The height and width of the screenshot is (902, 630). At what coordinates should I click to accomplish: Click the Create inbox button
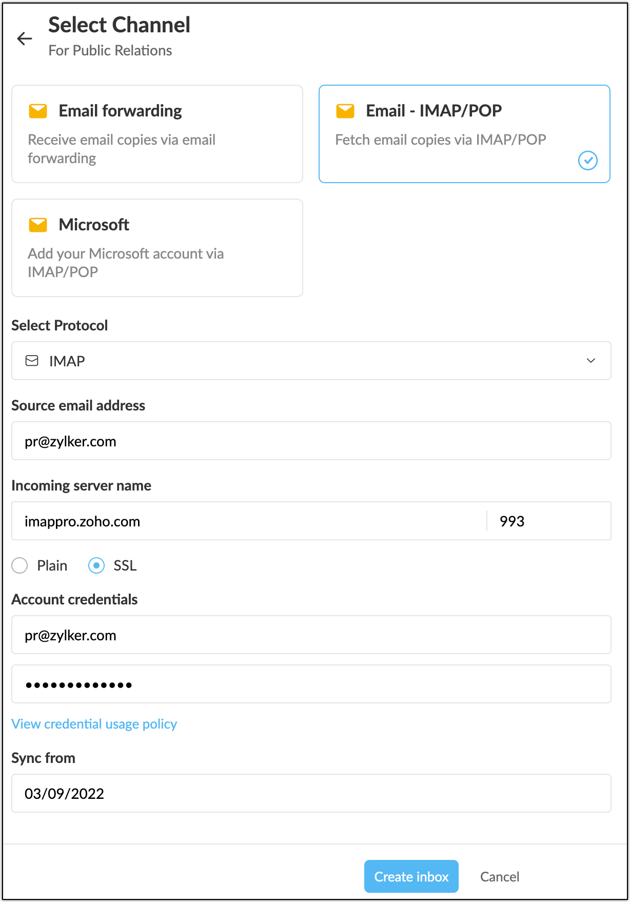tap(411, 876)
